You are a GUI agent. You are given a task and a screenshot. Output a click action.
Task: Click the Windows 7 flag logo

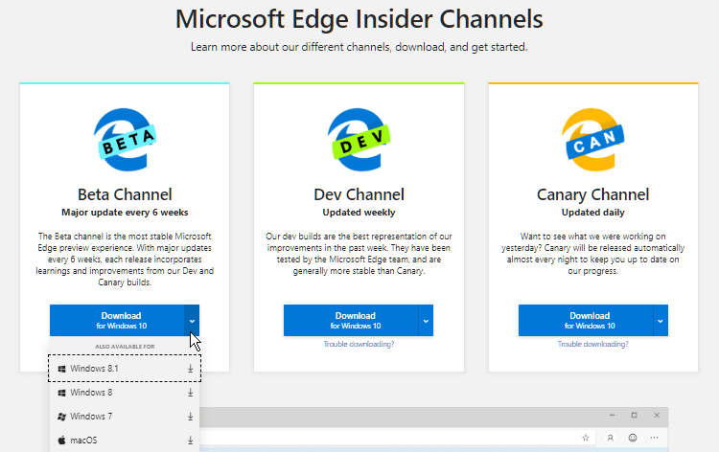(61, 417)
